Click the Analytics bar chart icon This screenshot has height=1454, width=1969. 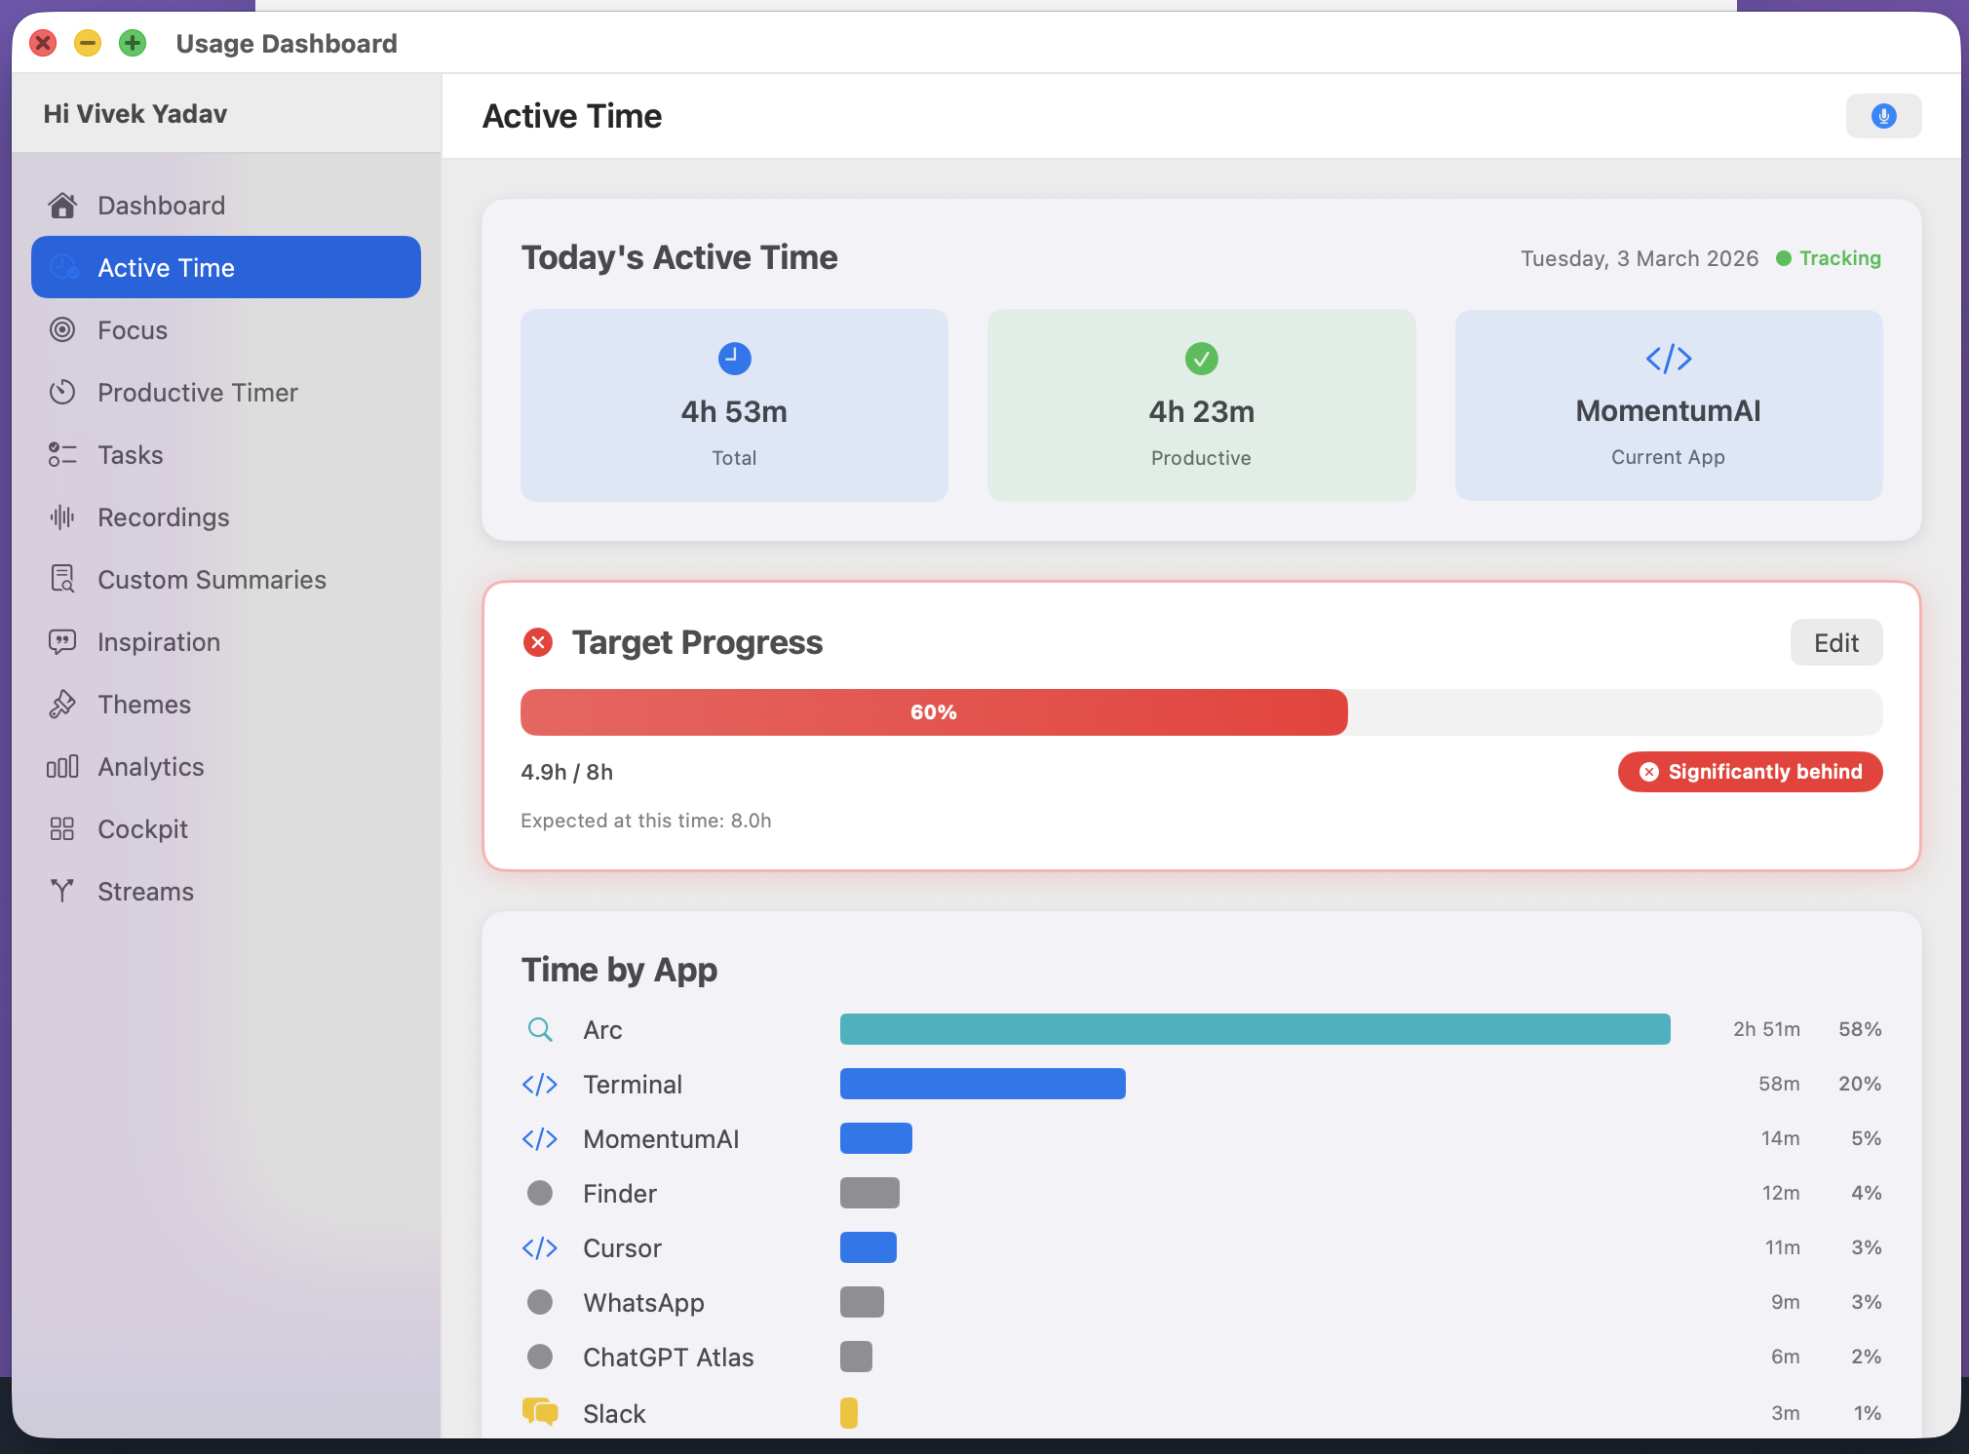60,766
